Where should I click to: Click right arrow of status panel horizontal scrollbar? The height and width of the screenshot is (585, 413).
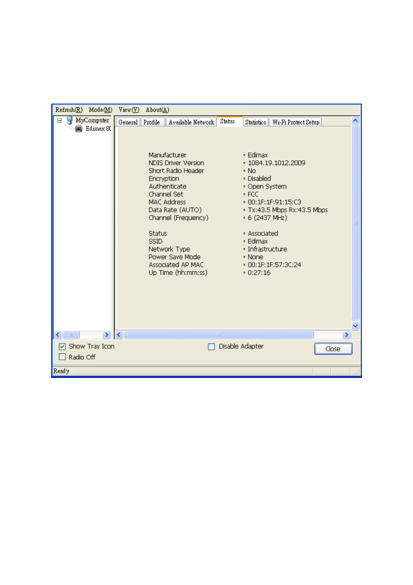[x=346, y=335]
